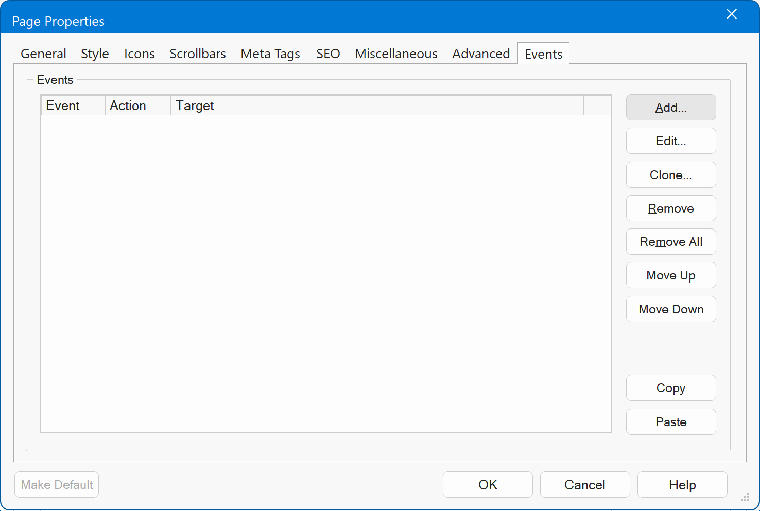Click the Add... button
The height and width of the screenshot is (511, 760).
pos(670,108)
